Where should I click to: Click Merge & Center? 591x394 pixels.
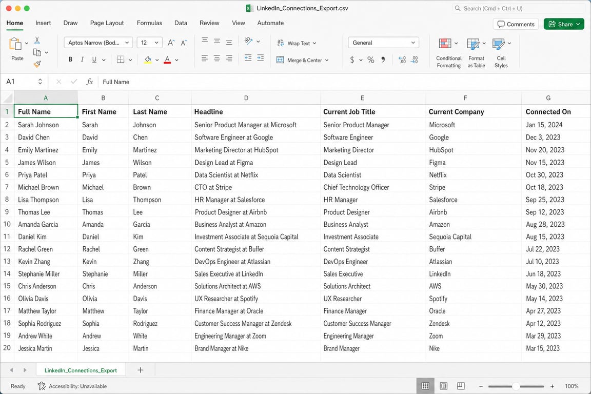tap(303, 60)
